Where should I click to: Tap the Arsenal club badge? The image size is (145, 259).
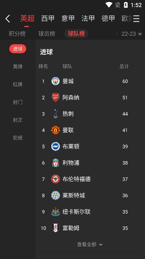tap(55, 97)
